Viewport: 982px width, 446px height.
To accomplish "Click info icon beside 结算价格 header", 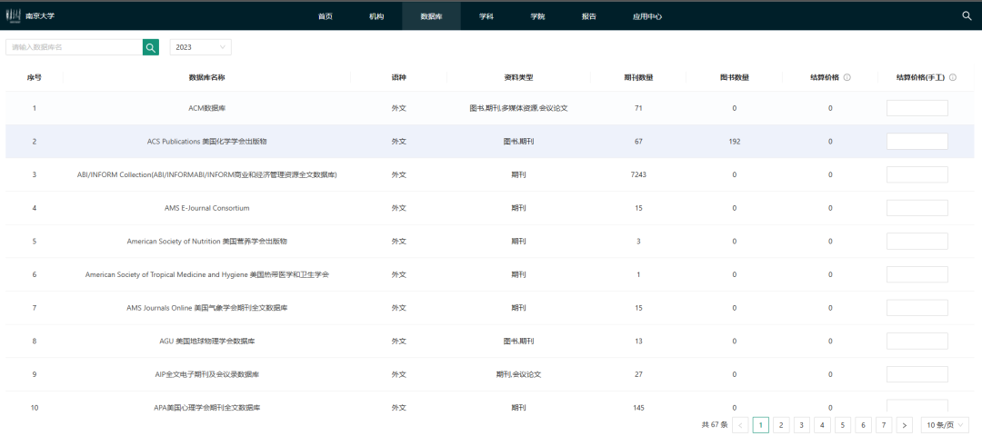I will tap(847, 77).
